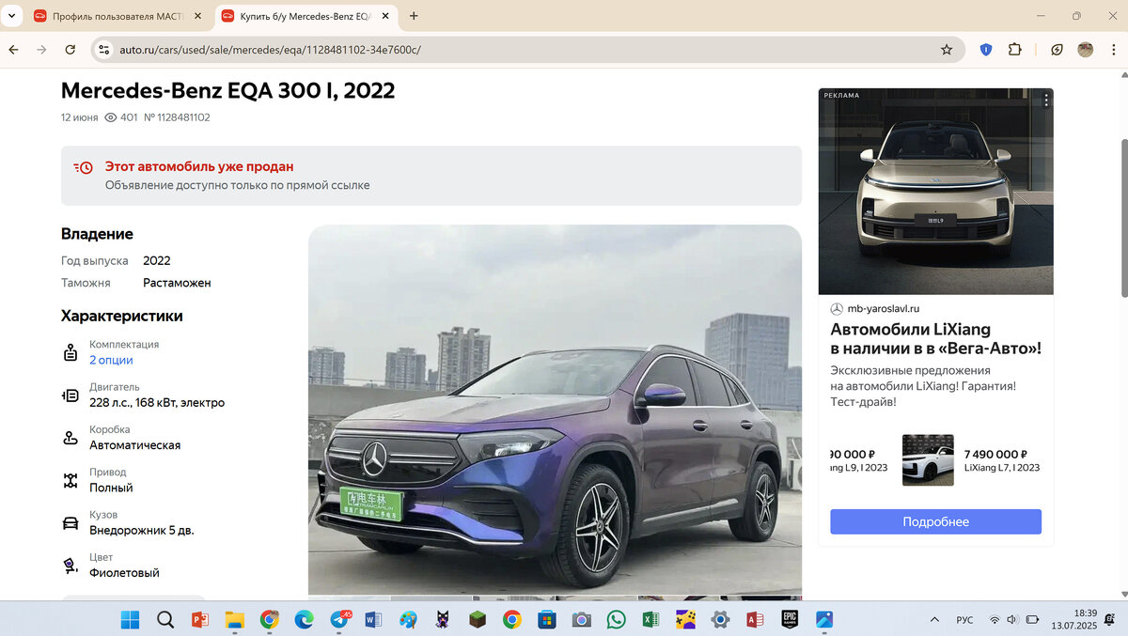Click the LiXiang L9 ad image
The image size is (1128, 636).
(x=935, y=191)
